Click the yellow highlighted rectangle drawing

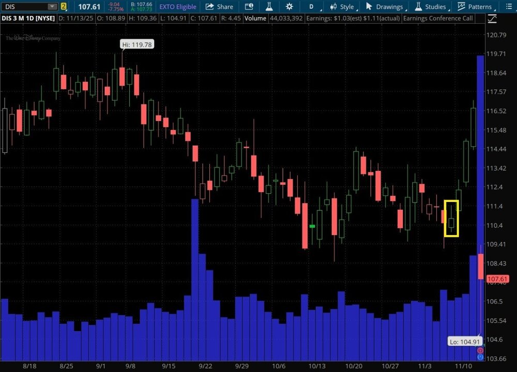coord(451,218)
